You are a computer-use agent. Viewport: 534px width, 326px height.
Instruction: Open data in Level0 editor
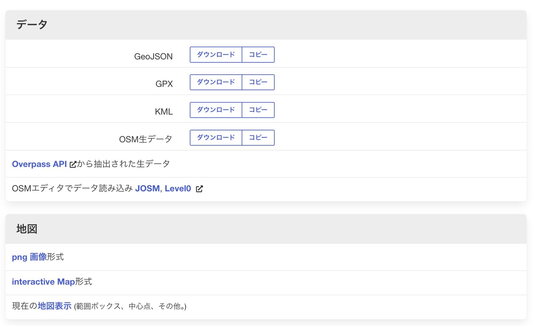click(178, 189)
